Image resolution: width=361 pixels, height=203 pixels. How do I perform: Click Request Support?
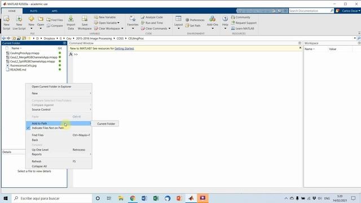coord(244,23)
